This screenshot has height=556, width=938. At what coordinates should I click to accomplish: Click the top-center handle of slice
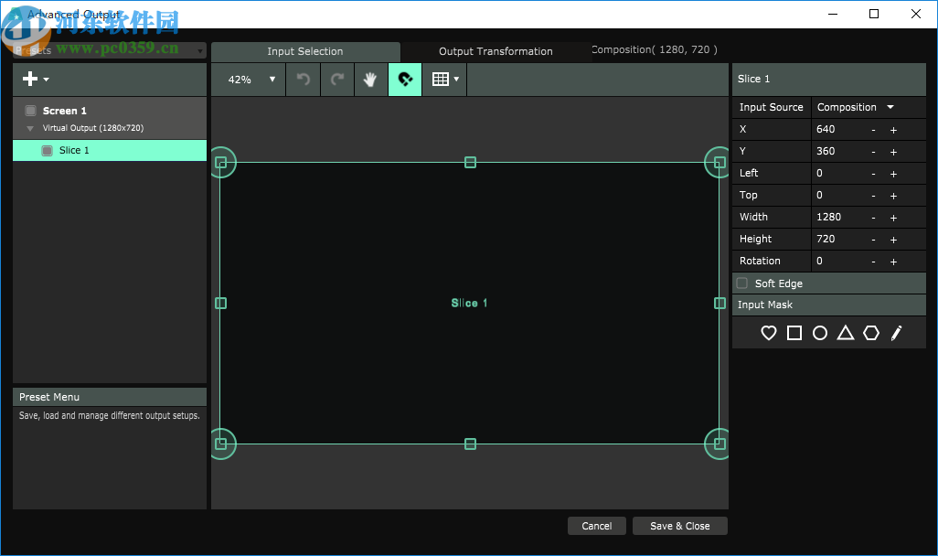470,162
